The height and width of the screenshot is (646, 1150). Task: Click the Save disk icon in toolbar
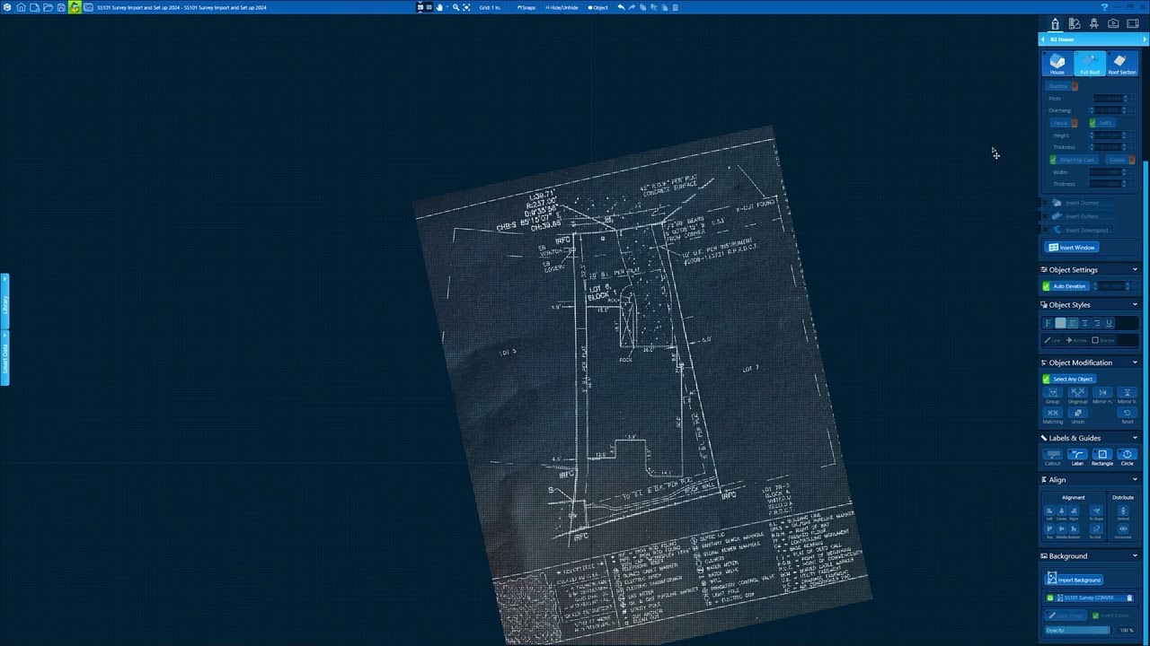[61, 7]
